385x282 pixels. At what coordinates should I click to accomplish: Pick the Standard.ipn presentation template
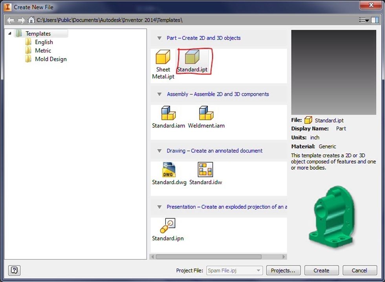coord(168,226)
